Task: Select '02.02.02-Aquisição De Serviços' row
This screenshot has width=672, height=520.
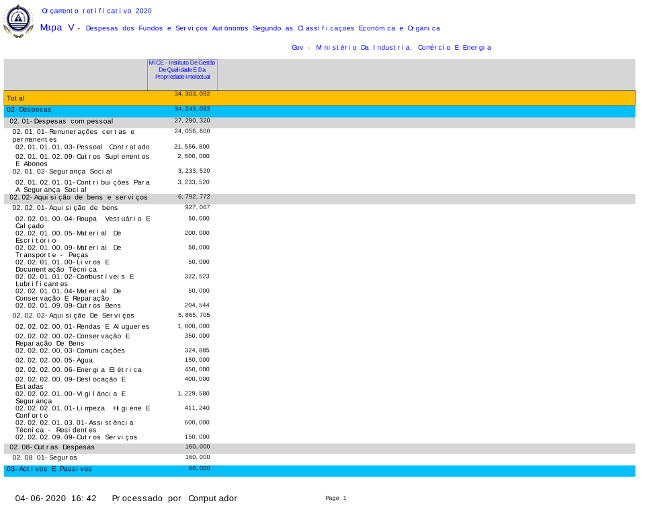Action: pyautogui.click(x=73, y=315)
